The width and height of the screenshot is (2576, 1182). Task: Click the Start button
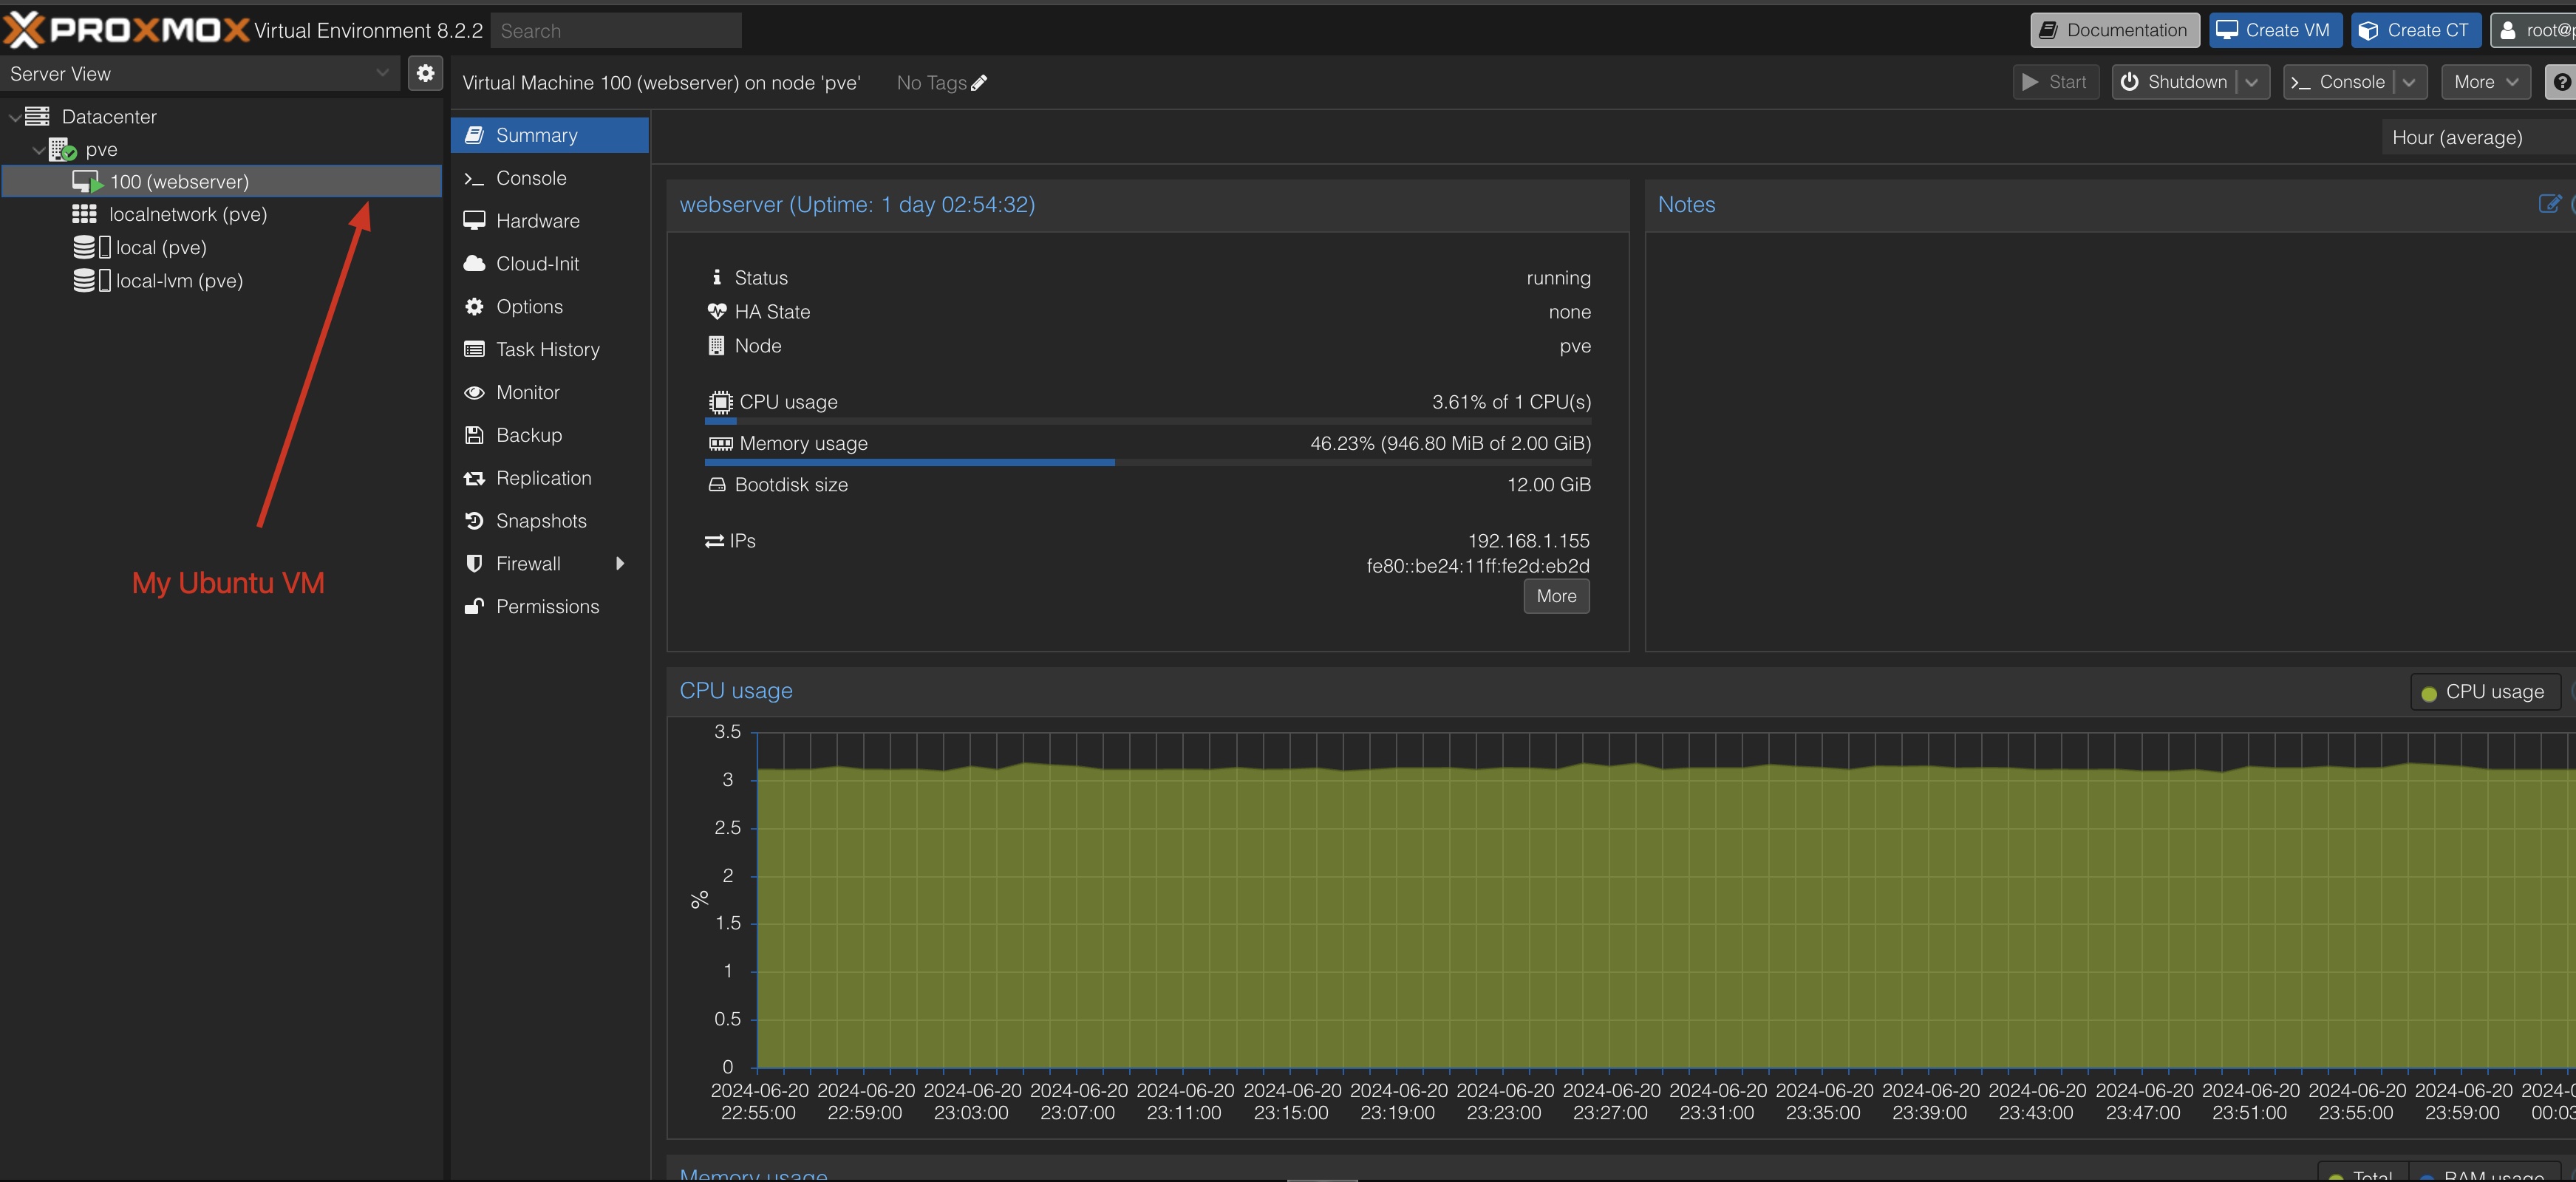click(2055, 82)
